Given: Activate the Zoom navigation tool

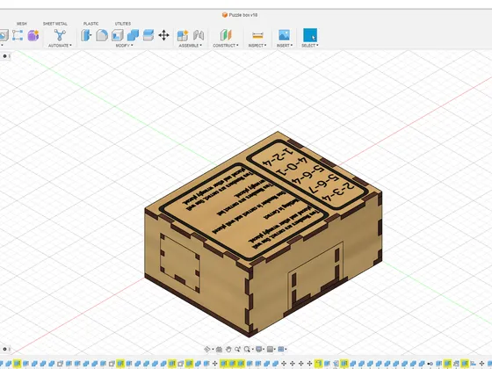Looking at the screenshot, I should [237, 350].
